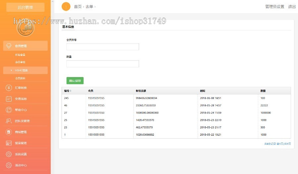This screenshot has height=174, width=298.
Task: Click the time 2018-05-22 10:21
Action: point(211,135)
